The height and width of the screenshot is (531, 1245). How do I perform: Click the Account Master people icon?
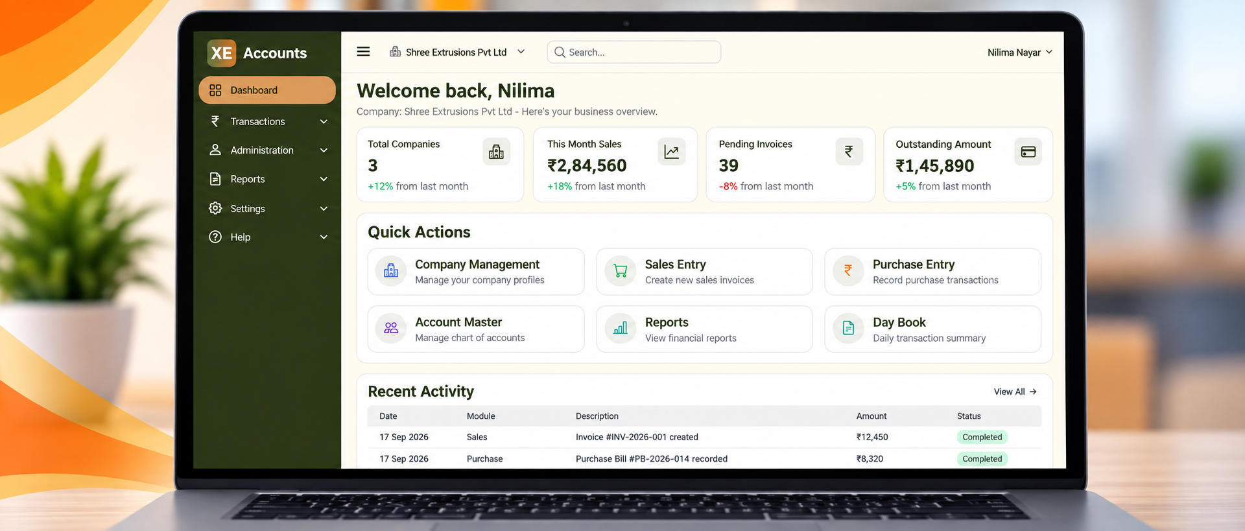point(391,329)
